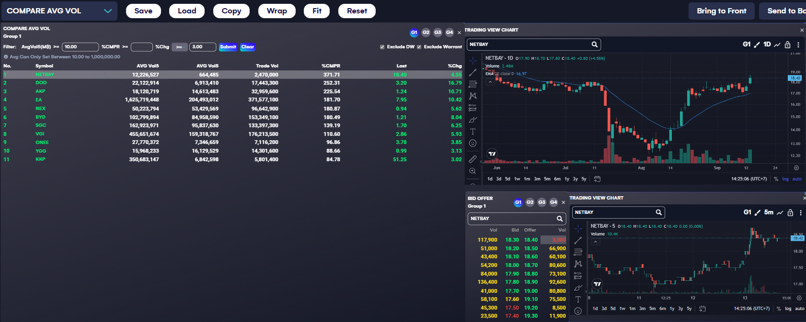The image size is (806, 322).
Task: Open timezone selector in daily chart
Action: 749,179
